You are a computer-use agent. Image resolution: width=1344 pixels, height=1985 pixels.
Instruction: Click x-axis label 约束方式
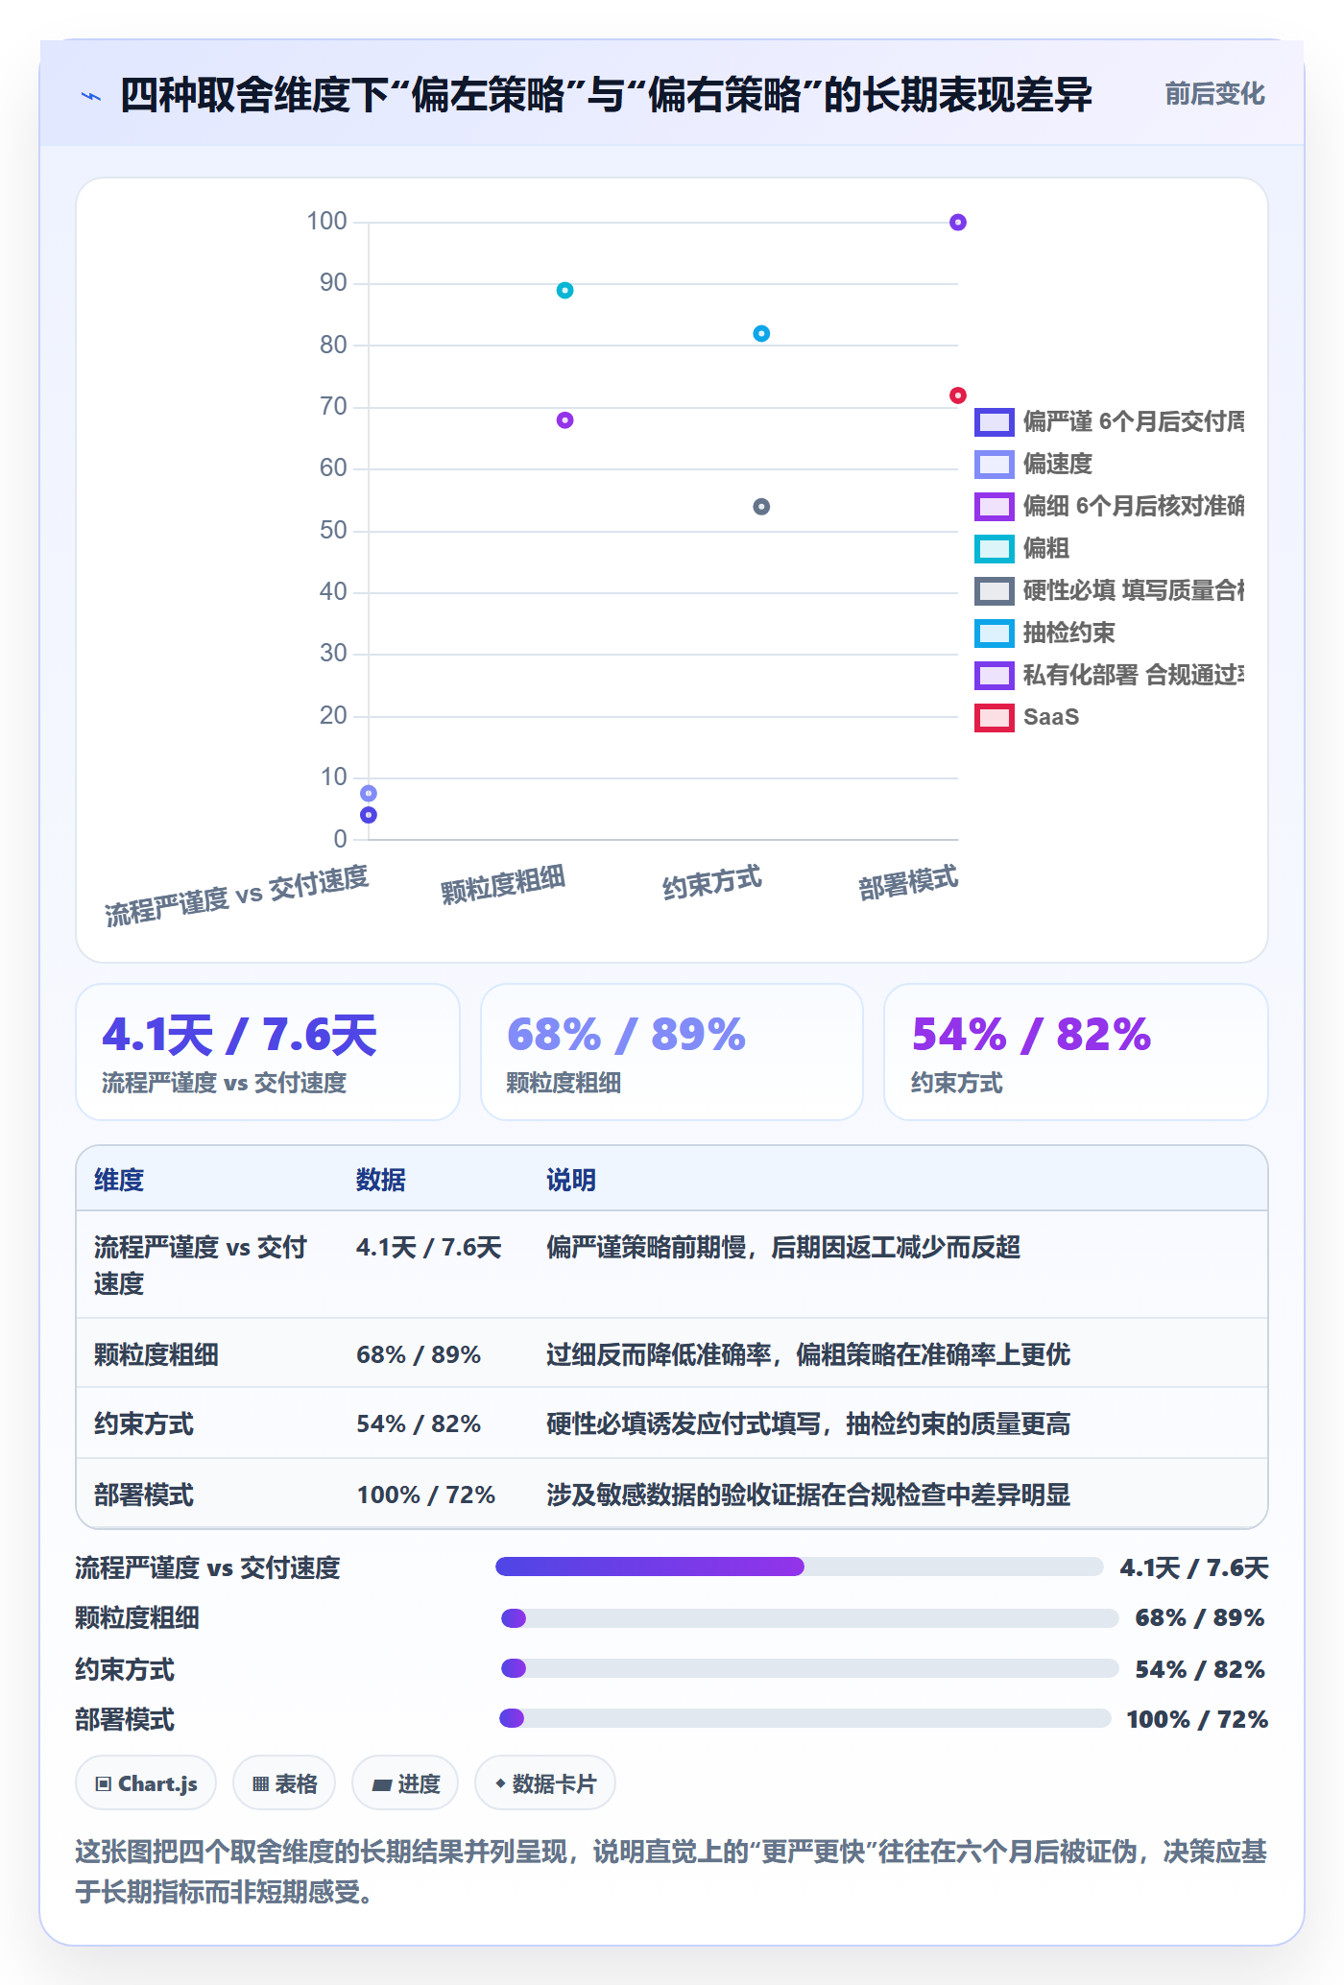(712, 882)
